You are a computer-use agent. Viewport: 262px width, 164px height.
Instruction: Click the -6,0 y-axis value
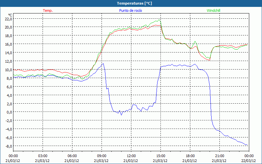9,138
